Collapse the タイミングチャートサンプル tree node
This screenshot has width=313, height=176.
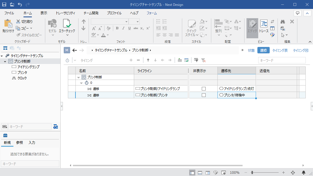tap(2, 56)
